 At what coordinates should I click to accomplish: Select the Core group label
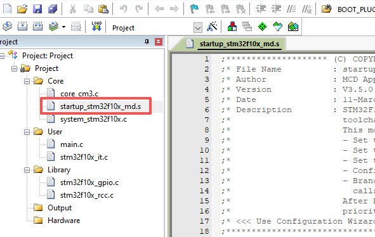coord(55,81)
